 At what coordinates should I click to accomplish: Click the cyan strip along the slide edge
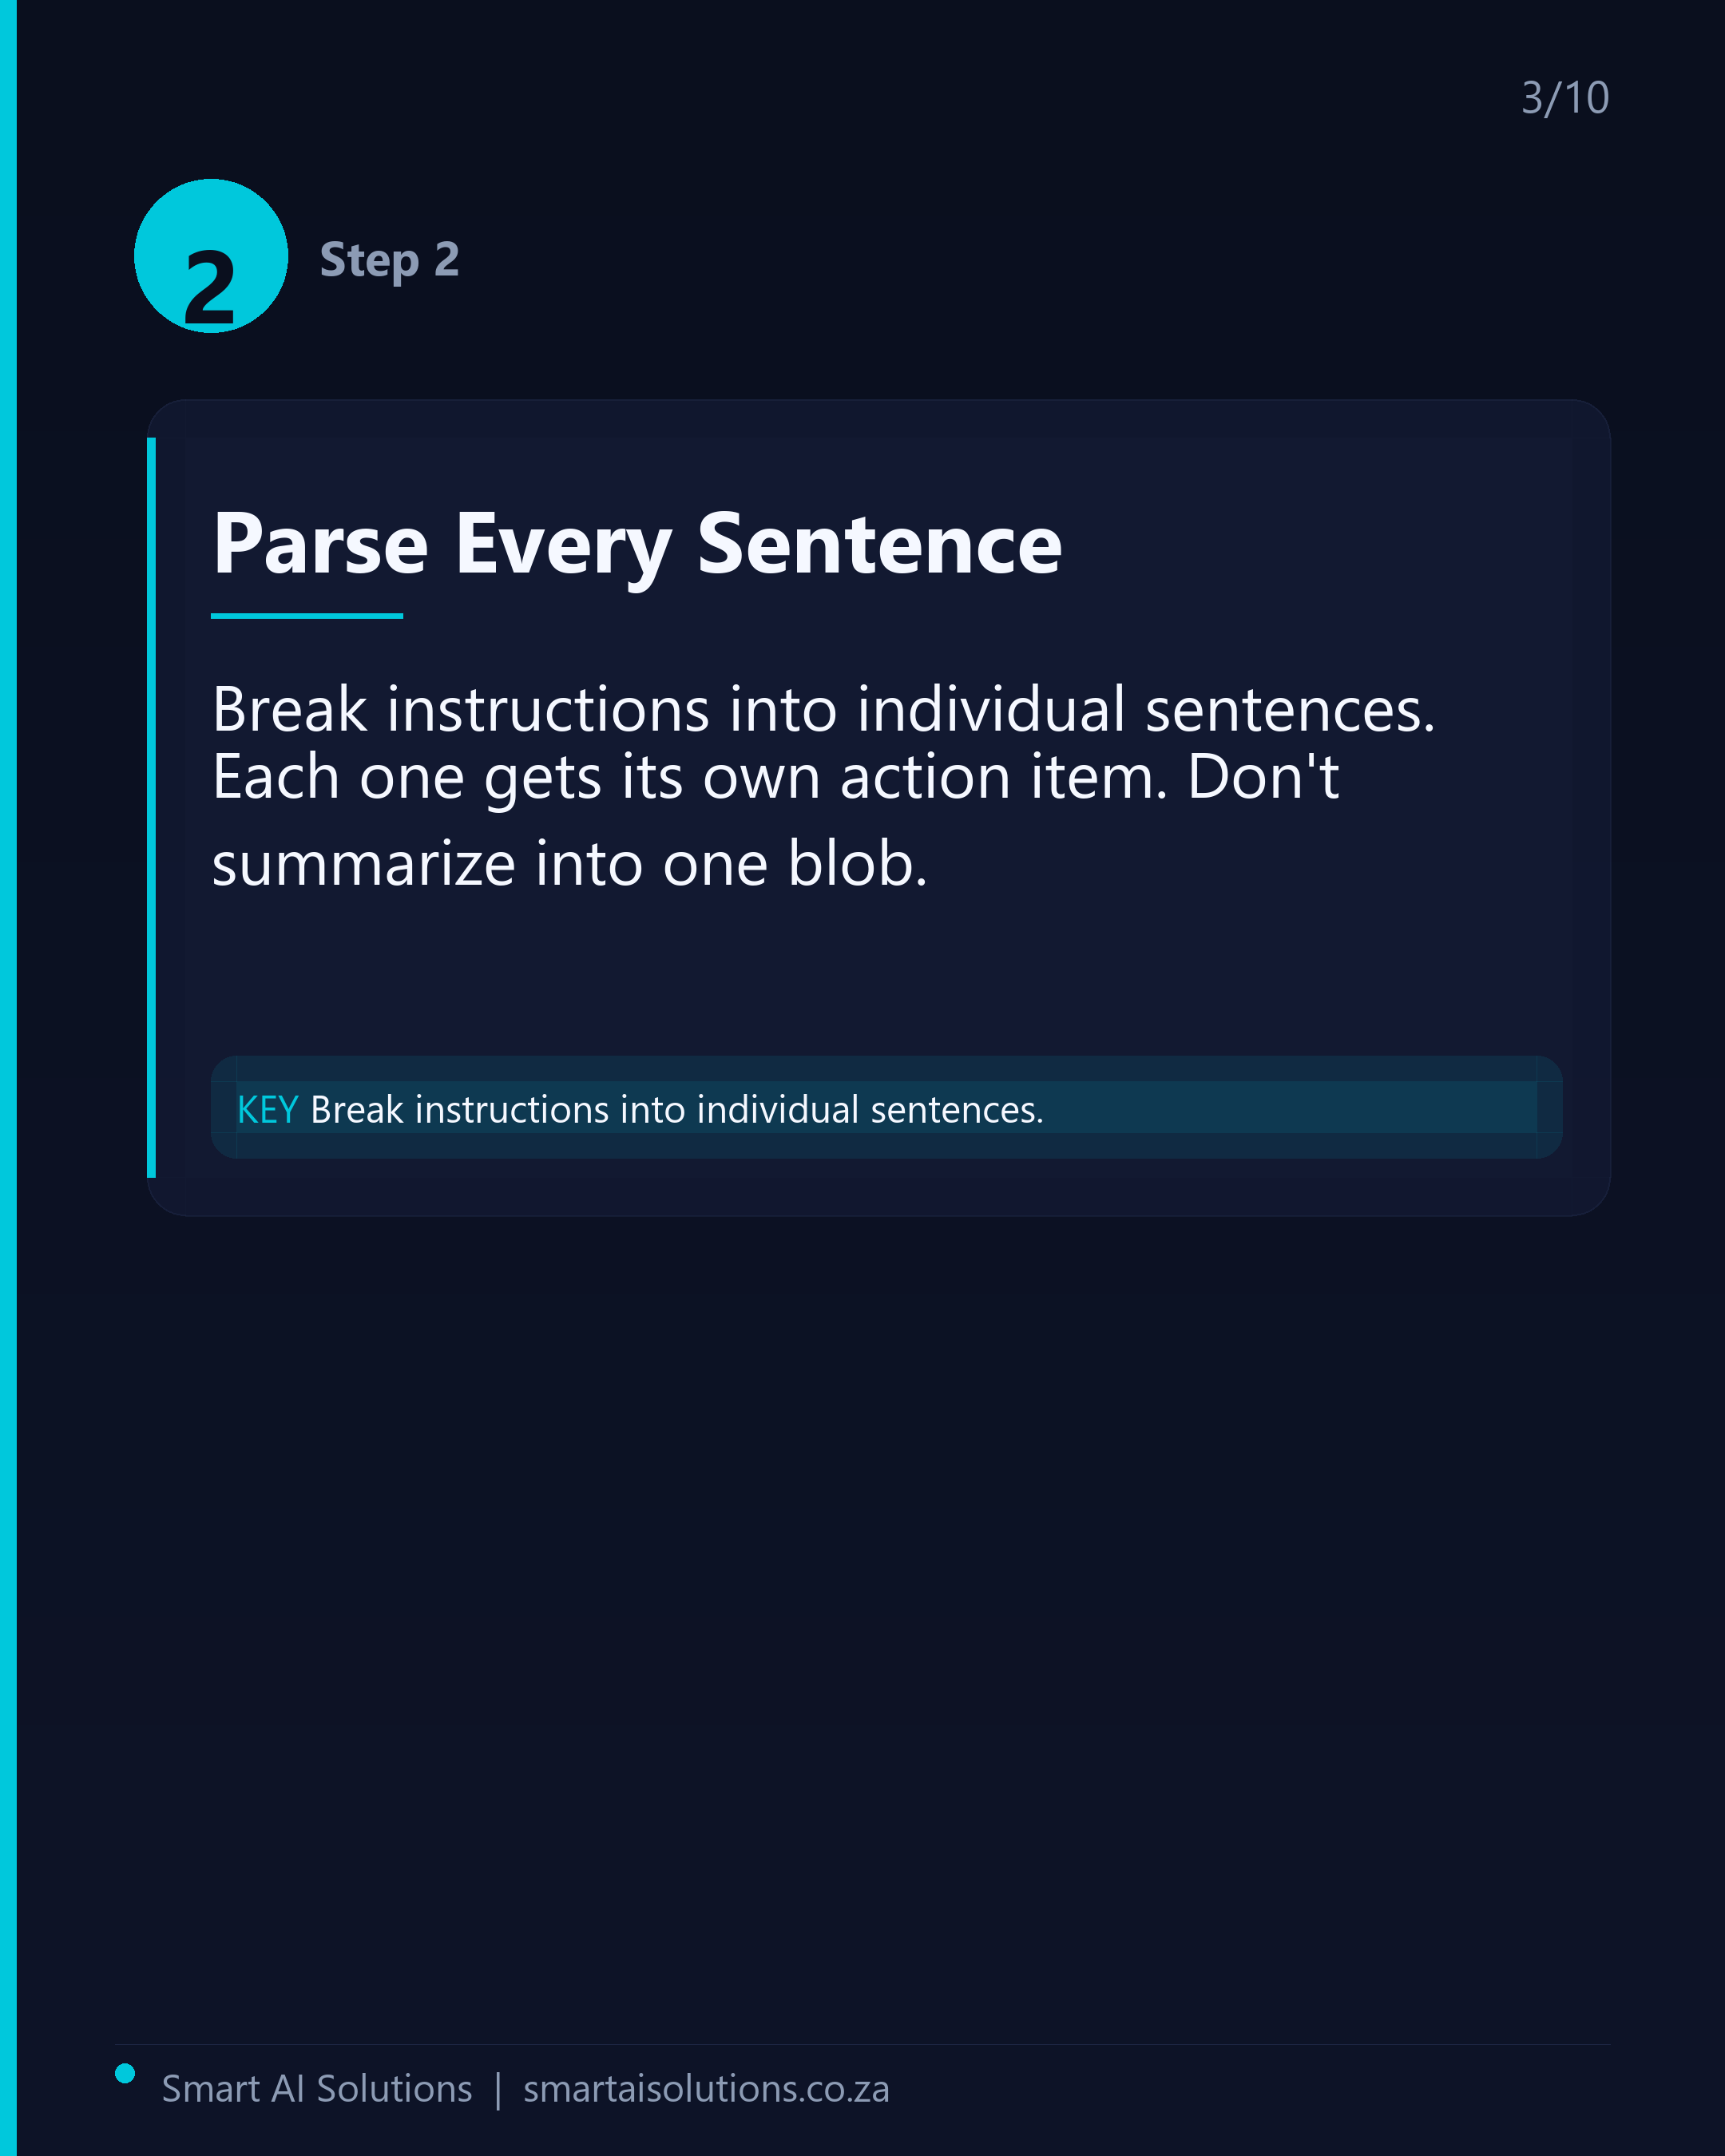pos(8,1078)
